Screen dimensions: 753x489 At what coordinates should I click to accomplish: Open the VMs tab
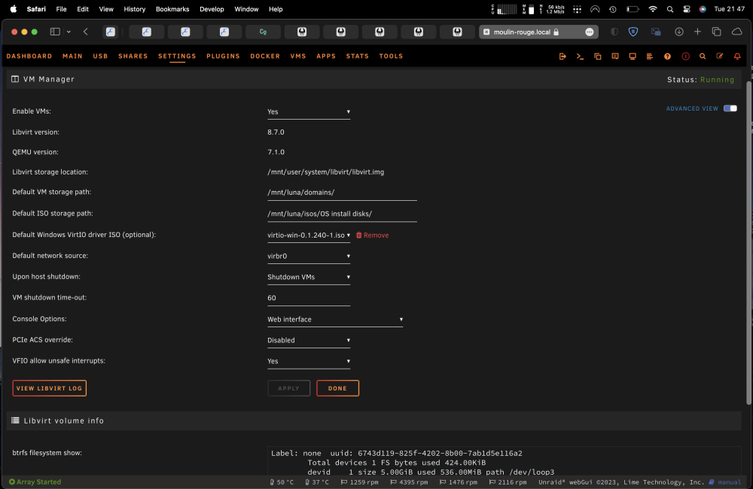pos(298,56)
